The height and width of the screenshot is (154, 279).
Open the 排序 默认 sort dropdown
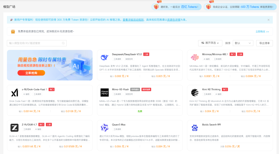click(243, 43)
